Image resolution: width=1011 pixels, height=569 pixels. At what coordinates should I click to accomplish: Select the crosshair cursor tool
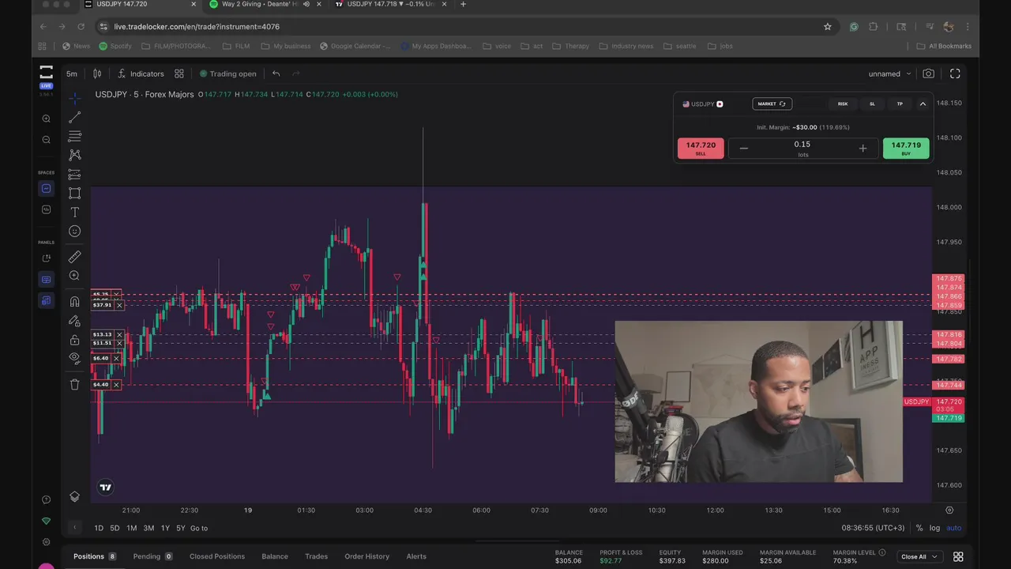pyautogui.click(x=74, y=99)
